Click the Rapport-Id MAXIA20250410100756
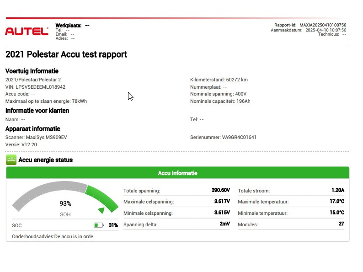 310,25
